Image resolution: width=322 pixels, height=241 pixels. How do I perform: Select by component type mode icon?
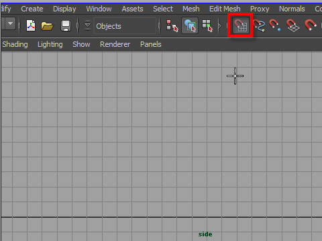tap(207, 26)
